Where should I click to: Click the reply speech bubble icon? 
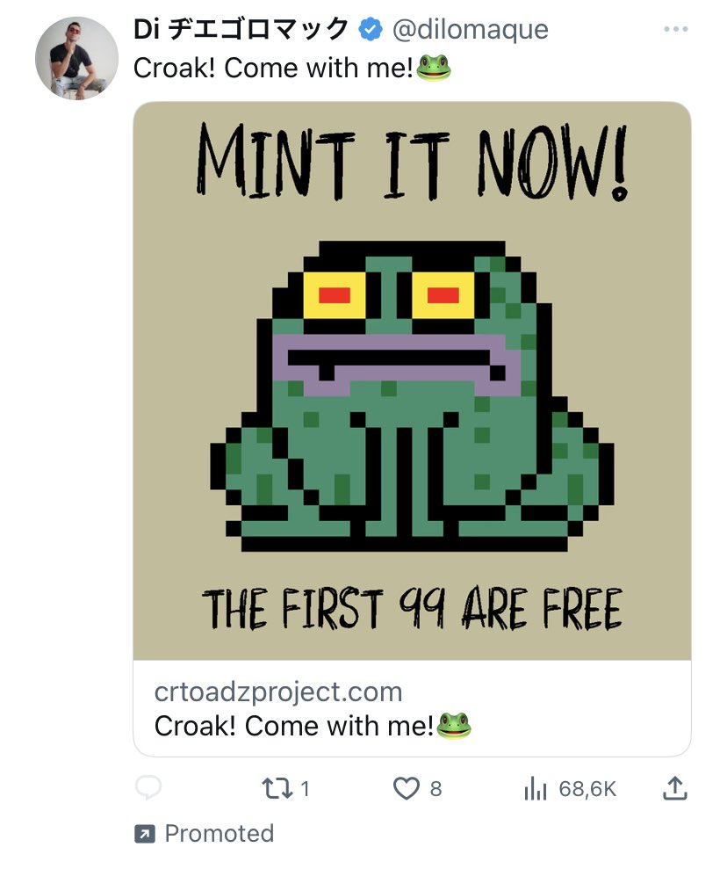[x=149, y=788]
